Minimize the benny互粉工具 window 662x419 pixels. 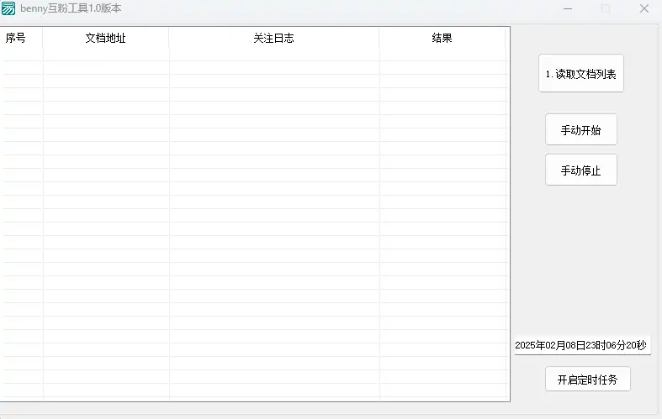tap(568, 8)
